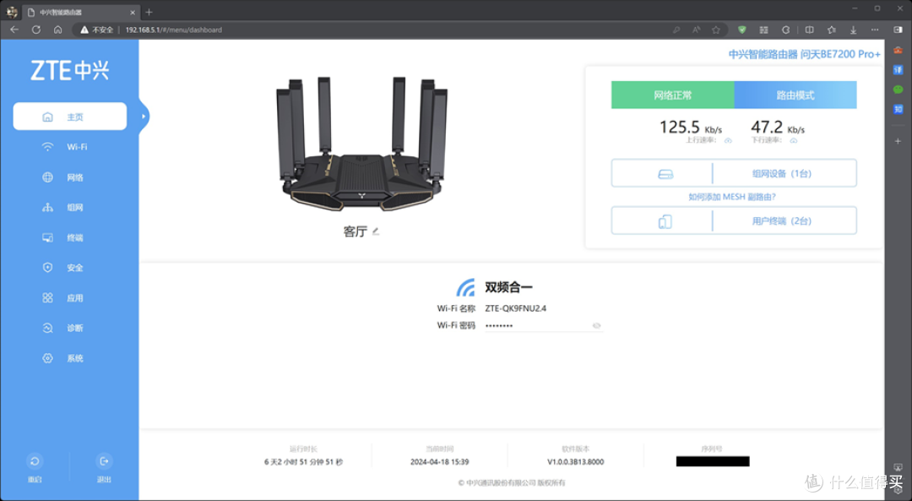The height and width of the screenshot is (501, 912).
Task: Close the 中兴智能路由器 tab
Action: [x=133, y=12]
